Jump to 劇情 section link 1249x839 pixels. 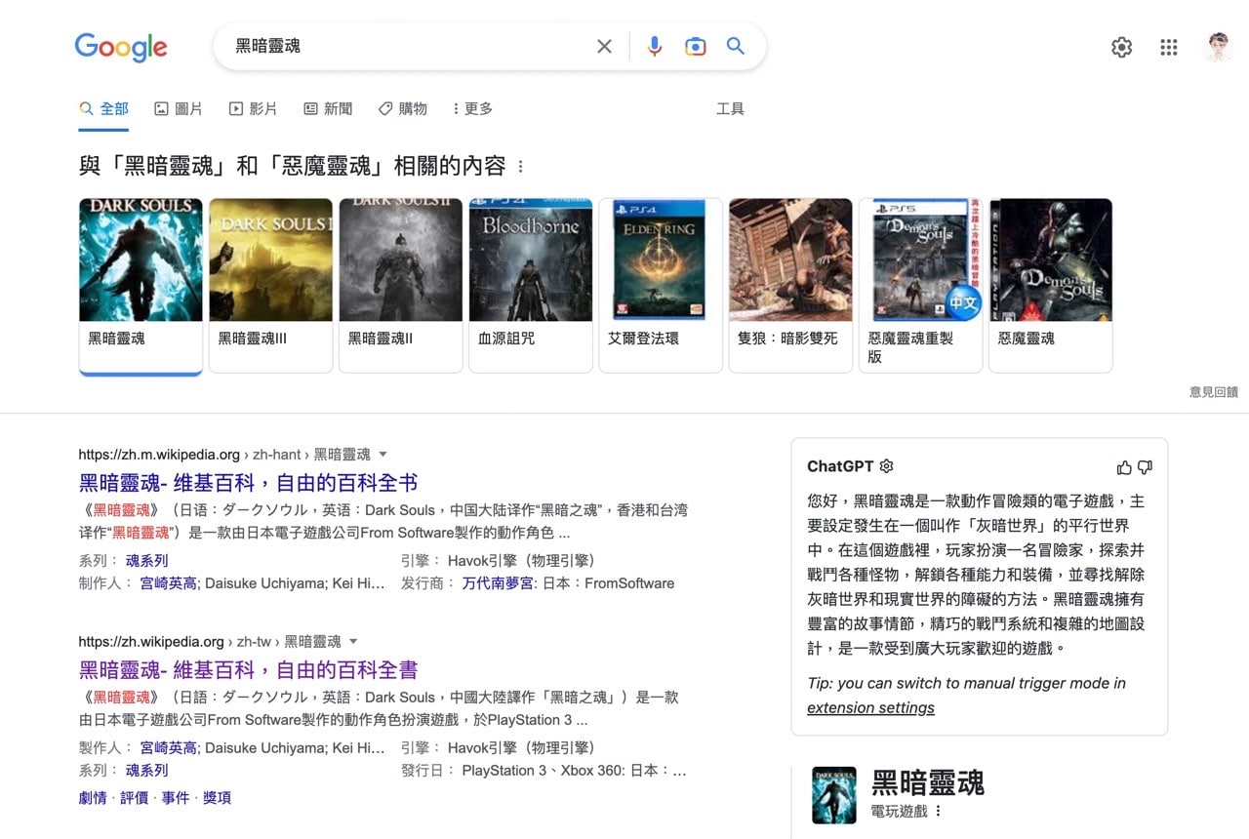93,798
